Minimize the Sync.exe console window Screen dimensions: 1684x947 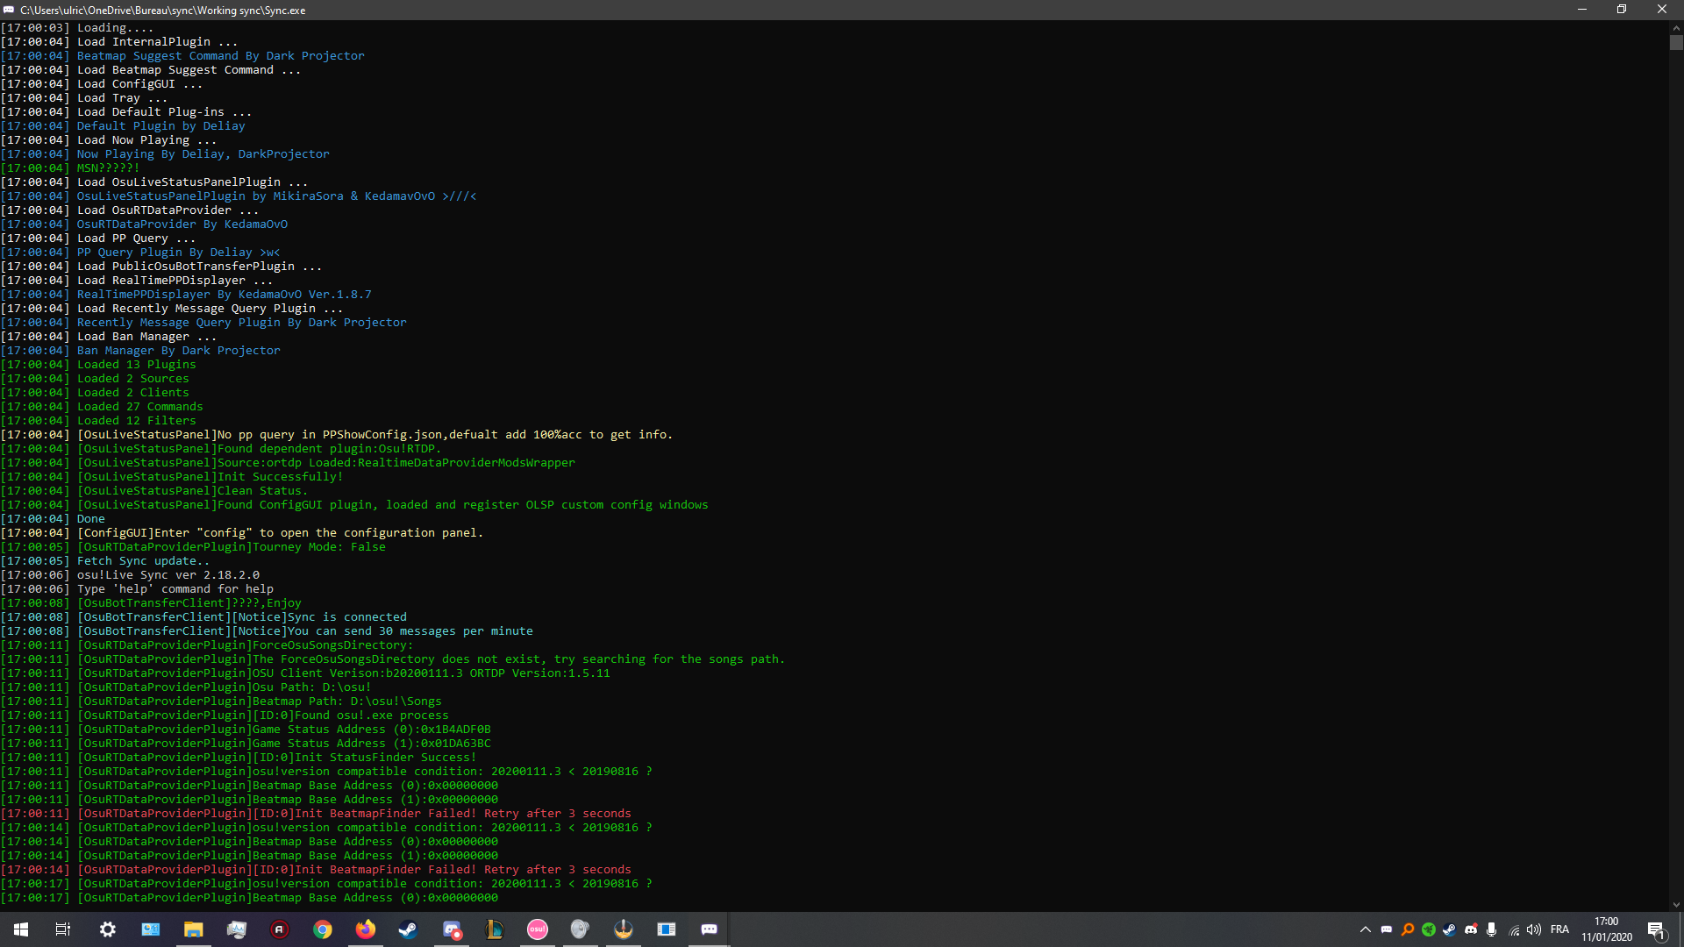coord(1582,10)
